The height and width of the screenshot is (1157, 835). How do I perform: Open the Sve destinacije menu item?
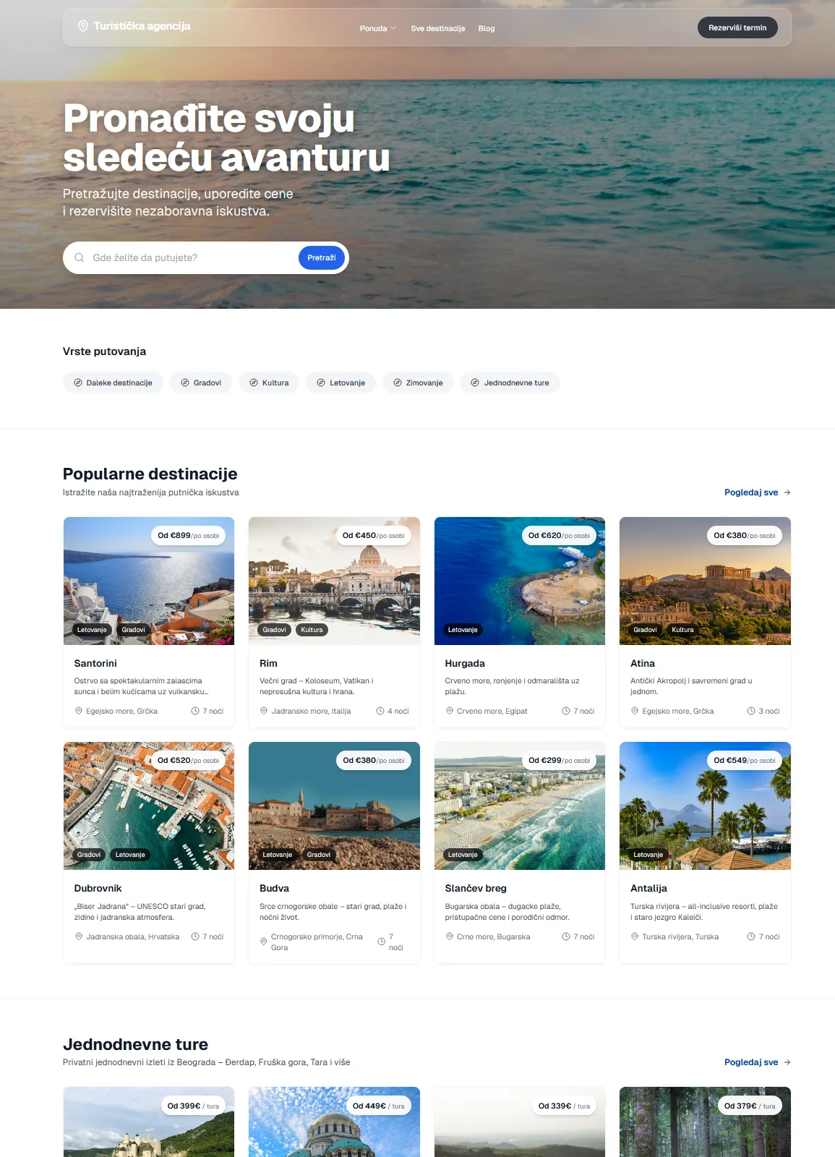point(438,28)
